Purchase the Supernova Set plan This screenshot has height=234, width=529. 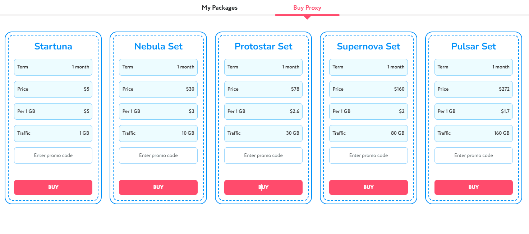coord(368,187)
